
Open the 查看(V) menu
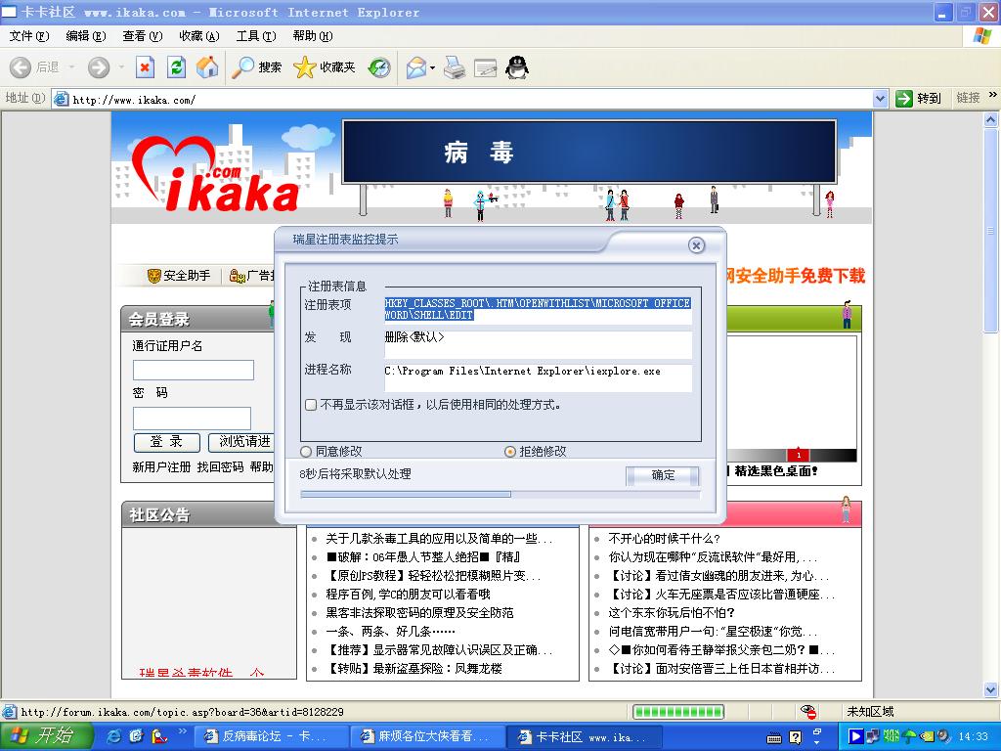click(143, 36)
